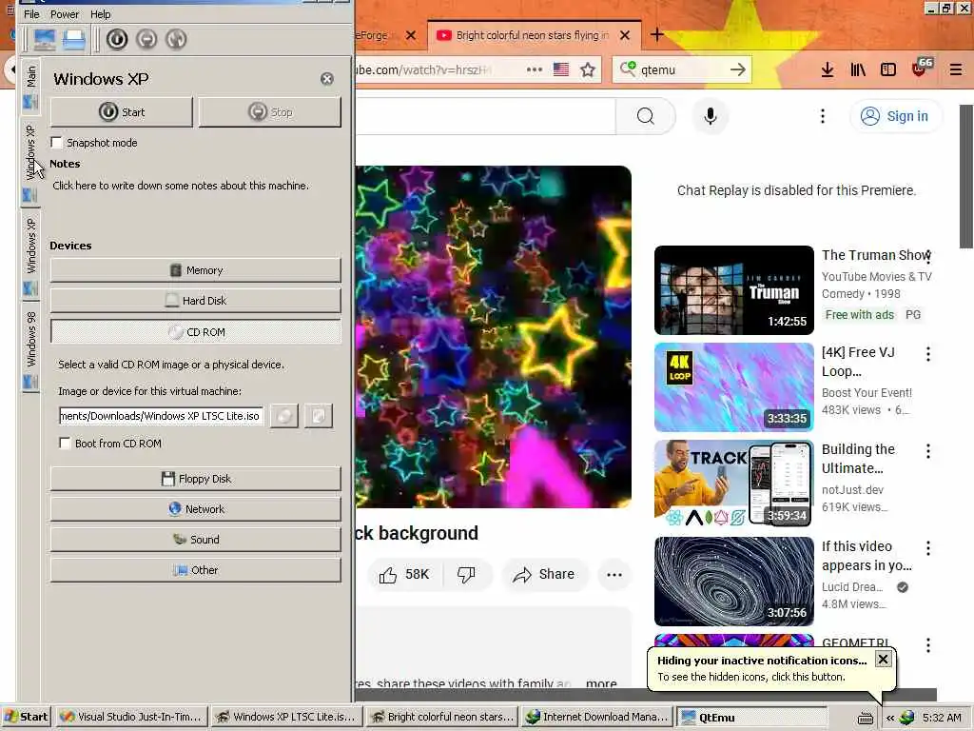
Task: Expand the Floppy Disk section
Action: tap(196, 479)
